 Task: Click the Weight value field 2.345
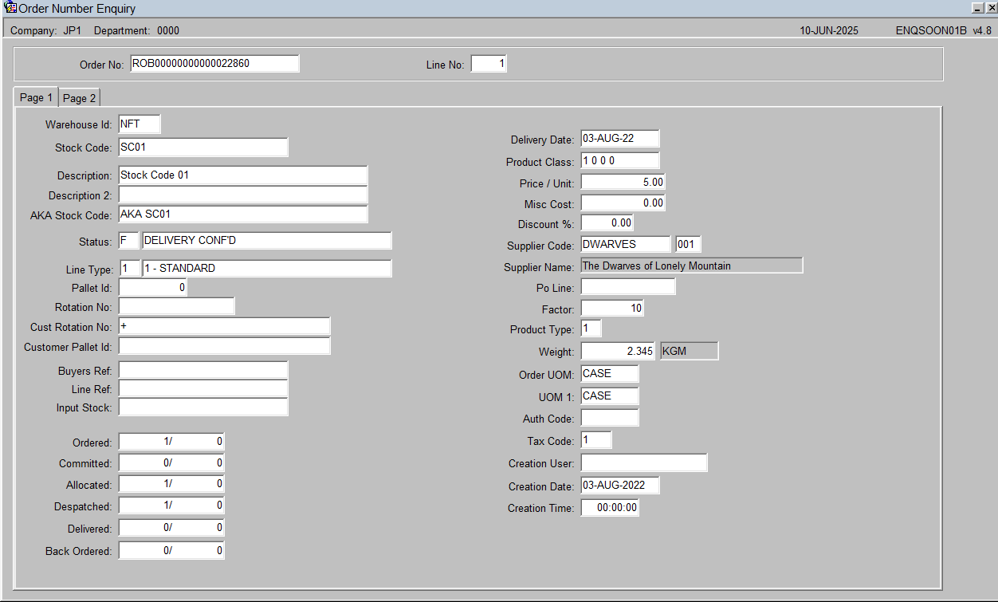[619, 351]
